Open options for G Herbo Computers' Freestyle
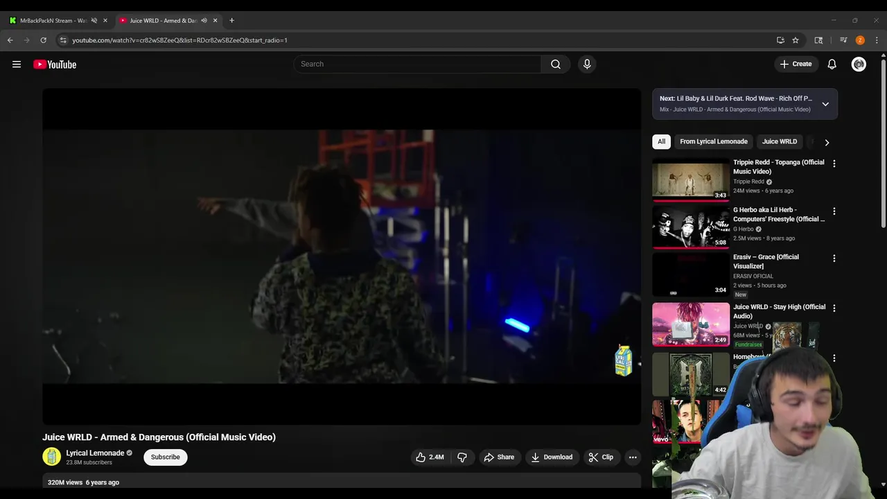Screen dimensions: 887x499 pos(834,211)
